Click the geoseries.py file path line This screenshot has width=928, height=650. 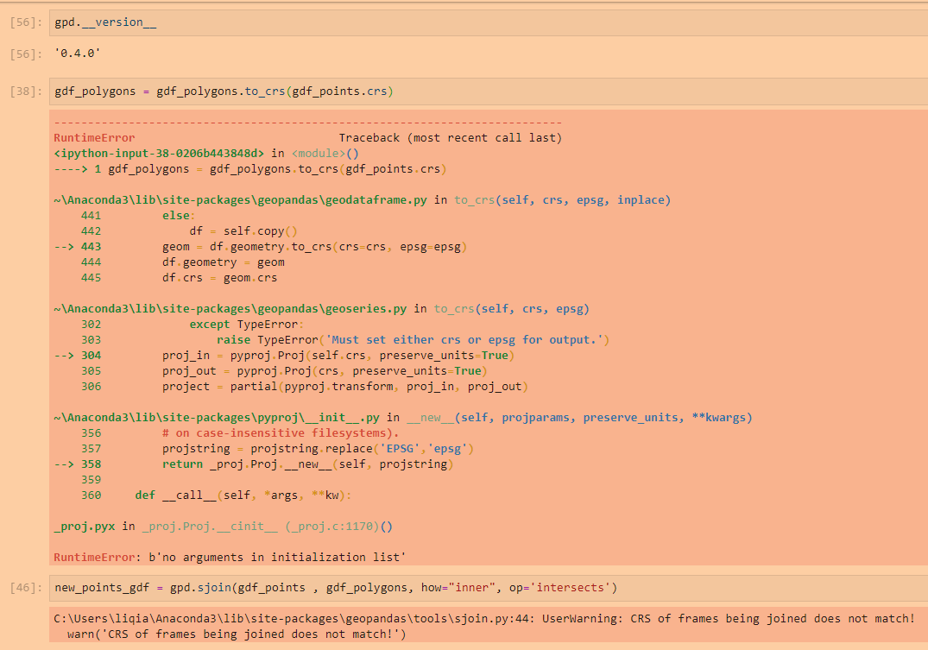click(x=321, y=309)
